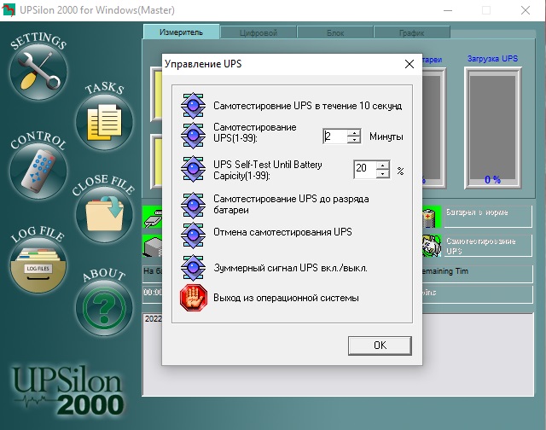The height and width of the screenshot is (430, 546).
Task: Start the 10-second UPS self-test icon
Action: click(193, 106)
